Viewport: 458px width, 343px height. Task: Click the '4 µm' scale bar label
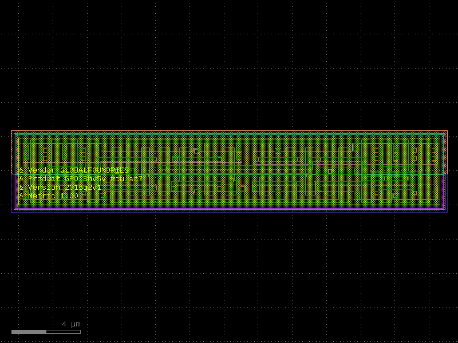(71, 324)
